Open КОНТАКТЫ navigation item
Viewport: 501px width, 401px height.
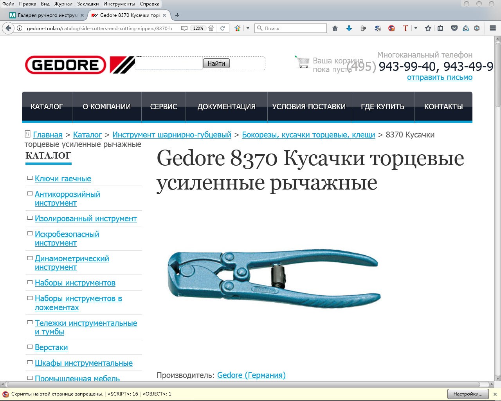[443, 107]
